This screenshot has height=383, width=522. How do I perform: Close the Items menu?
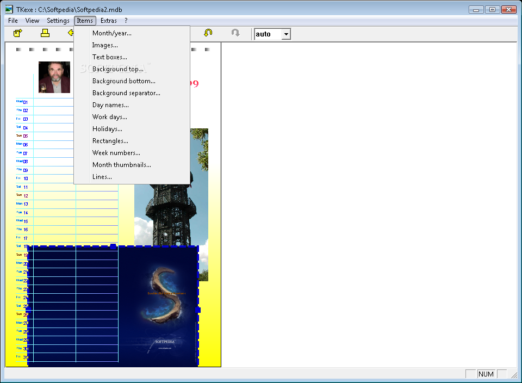coord(85,21)
